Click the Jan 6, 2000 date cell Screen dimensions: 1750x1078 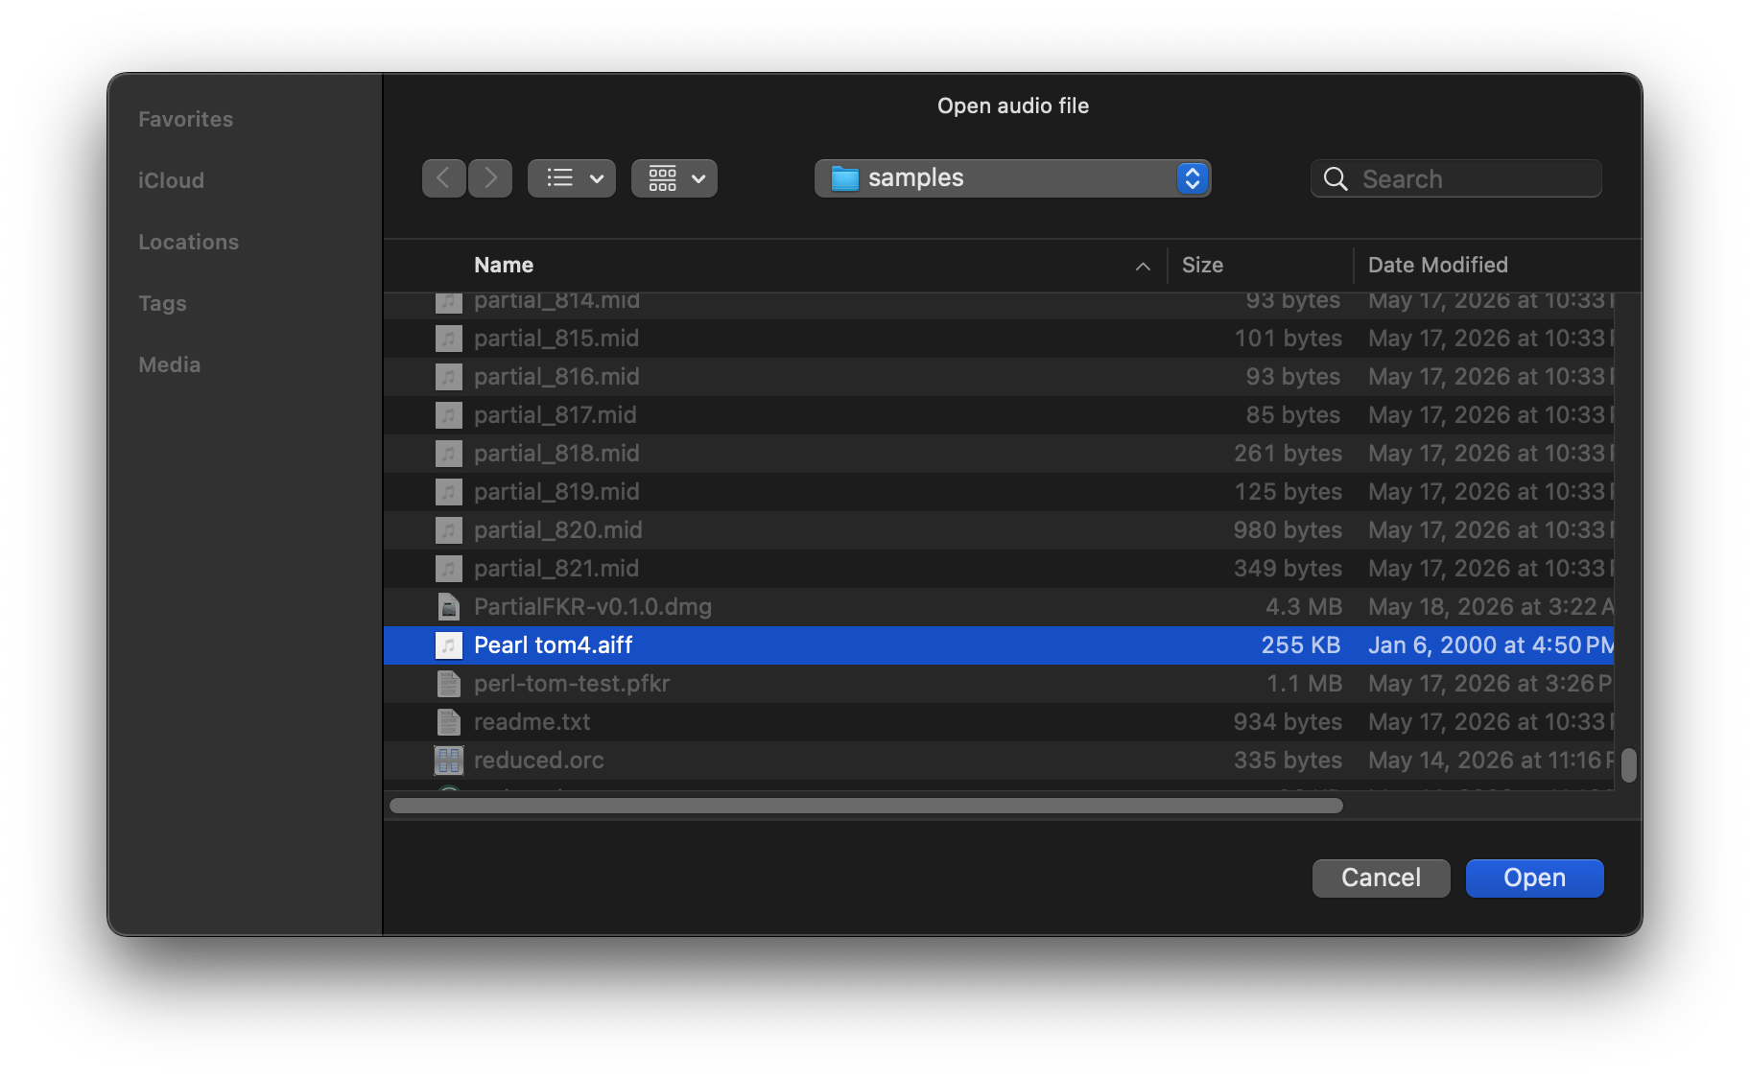(1491, 645)
